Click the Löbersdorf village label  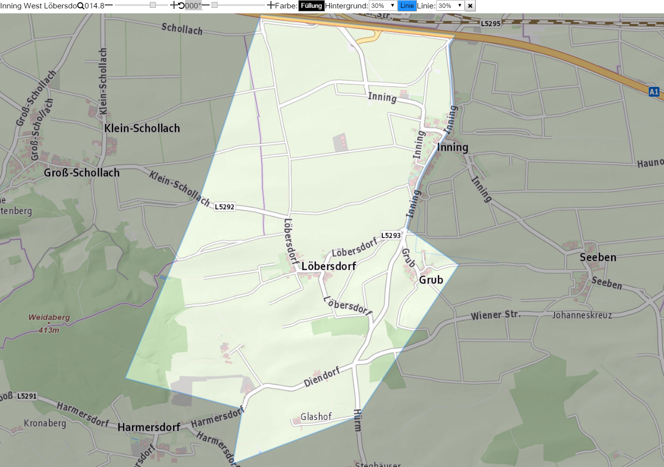(329, 266)
